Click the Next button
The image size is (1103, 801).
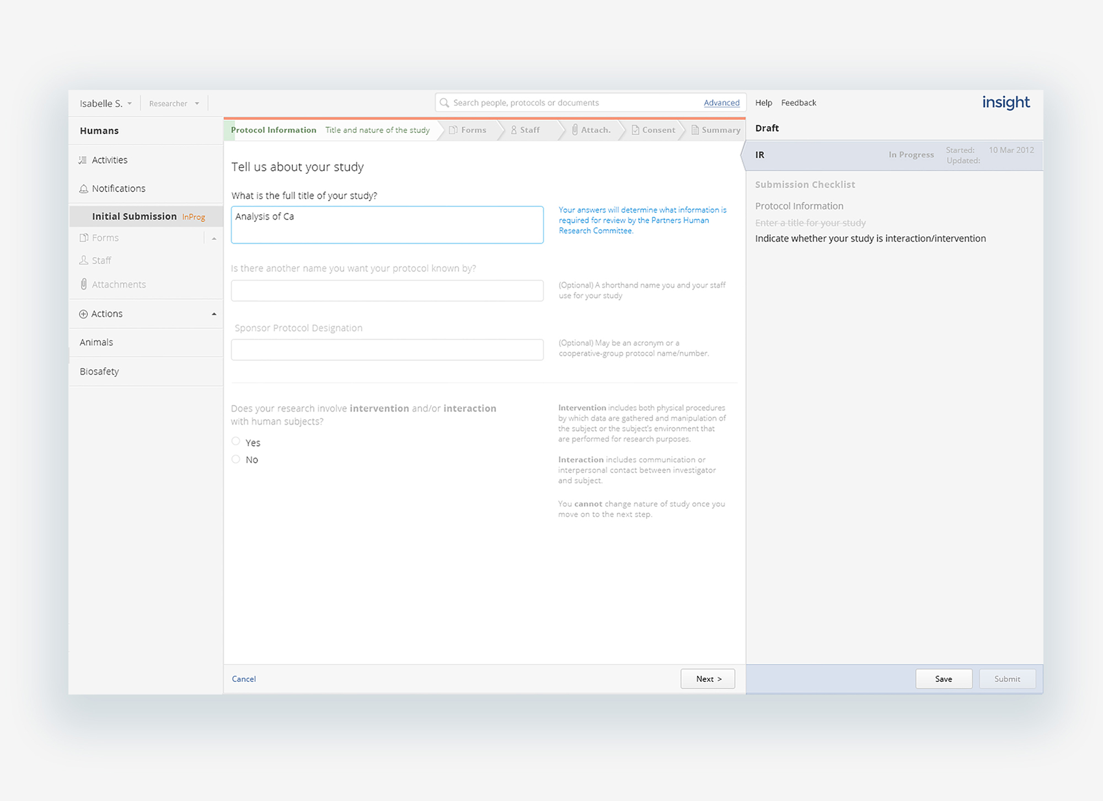[708, 679]
